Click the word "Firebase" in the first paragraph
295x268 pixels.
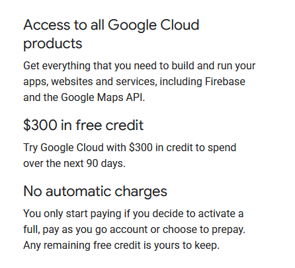tap(225, 81)
